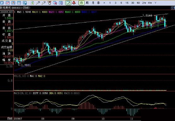Open the news information panel icon
The width and height of the screenshot is (175, 121).
pyautogui.click(x=25, y=3)
